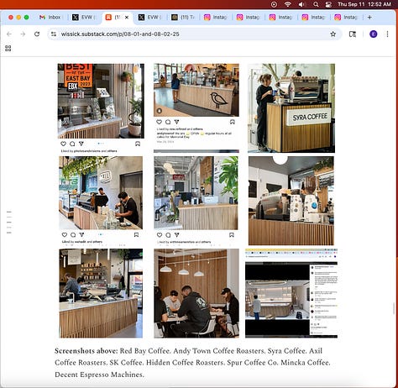398x388 pixels.
Task: Click comment icon under Andy Town photo
Action: point(168,122)
